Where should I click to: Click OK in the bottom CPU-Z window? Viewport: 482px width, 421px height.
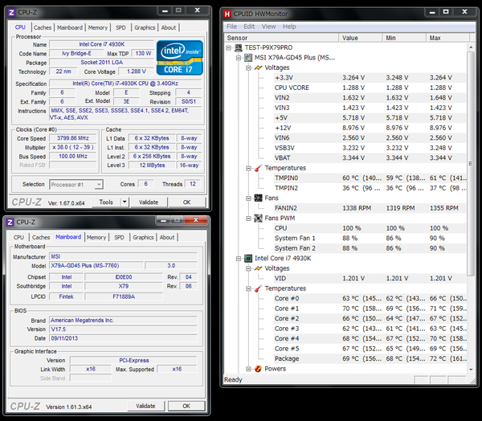tap(186, 406)
